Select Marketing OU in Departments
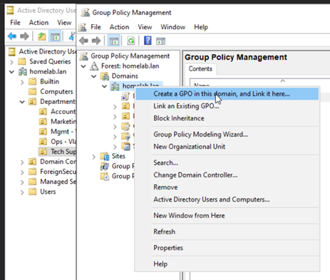Screen dimensions: 330x280 (63, 122)
